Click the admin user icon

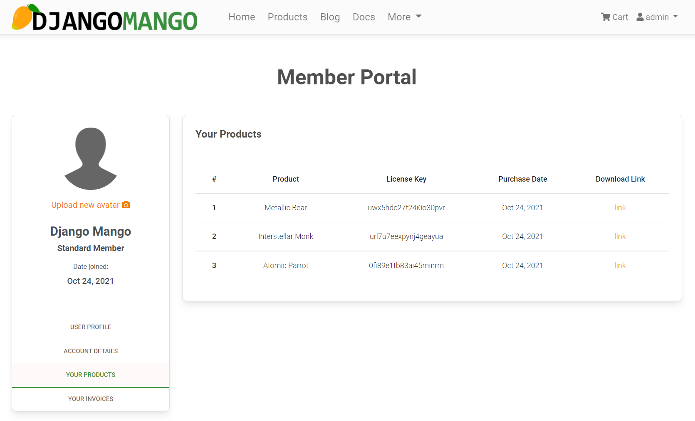640,17
